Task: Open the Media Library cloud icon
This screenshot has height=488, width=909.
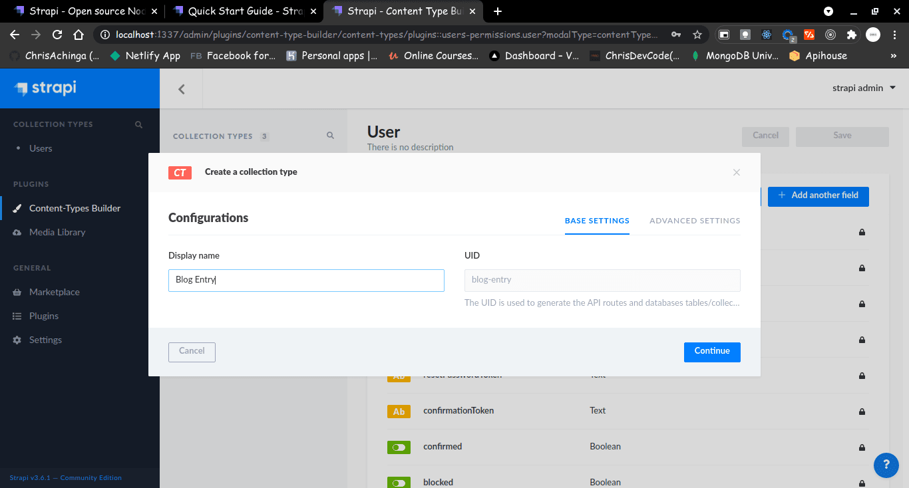Action: tap(17, 232)
